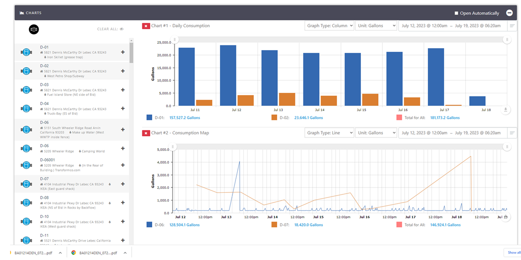
Task: Toggle D-02 legend series in Chart #1
Action: (274, 118)
